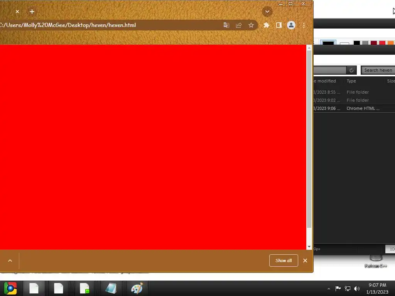This screenshot has height=296, width=395.
Task: Open Notepad from the taskbar
Action: [111, 288]
